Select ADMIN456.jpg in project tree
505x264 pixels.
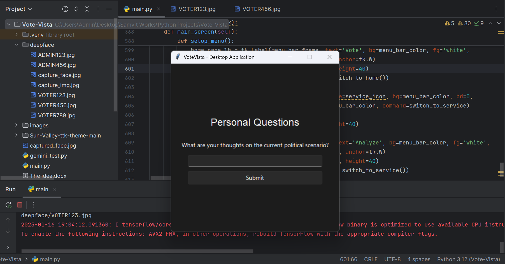[x=57, y=65]
